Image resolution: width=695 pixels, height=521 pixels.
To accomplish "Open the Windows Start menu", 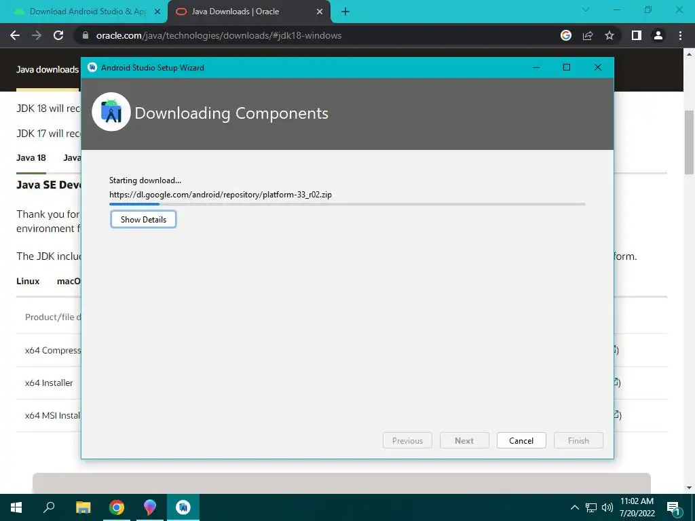I will 16,507.
